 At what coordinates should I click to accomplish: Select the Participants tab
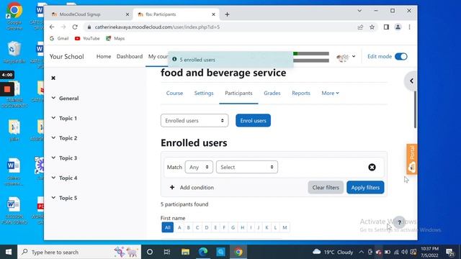click(238, 93)
